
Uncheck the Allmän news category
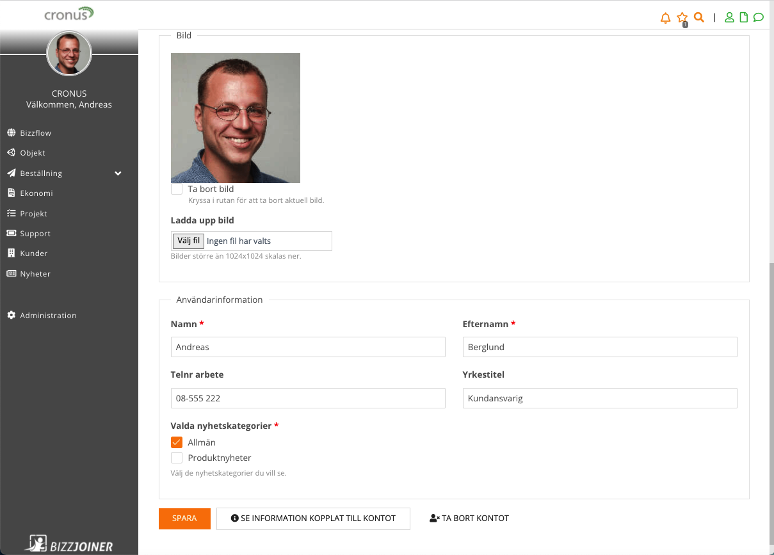pos(176,442)
